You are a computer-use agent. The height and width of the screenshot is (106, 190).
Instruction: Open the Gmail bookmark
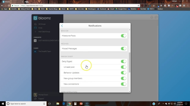click(x=111, y=9)
